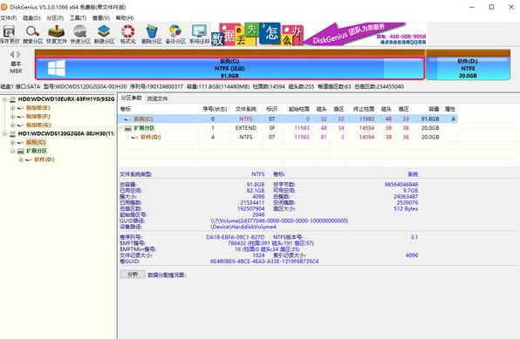Click the Windows logo on the C: partition bar

pos(57,68)
